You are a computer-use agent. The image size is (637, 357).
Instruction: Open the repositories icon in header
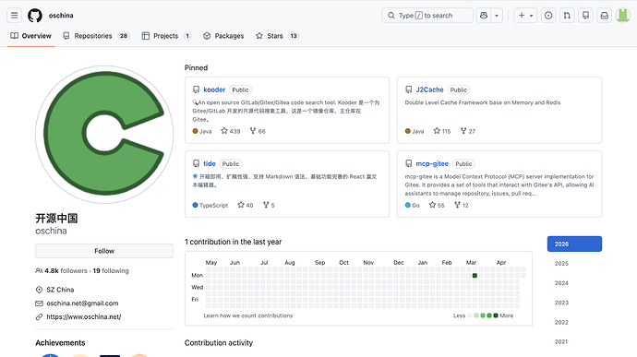pyautogui.click(x=585, y=16)
